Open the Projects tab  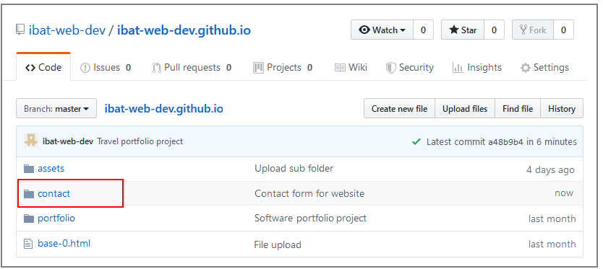tap(283, 68)
